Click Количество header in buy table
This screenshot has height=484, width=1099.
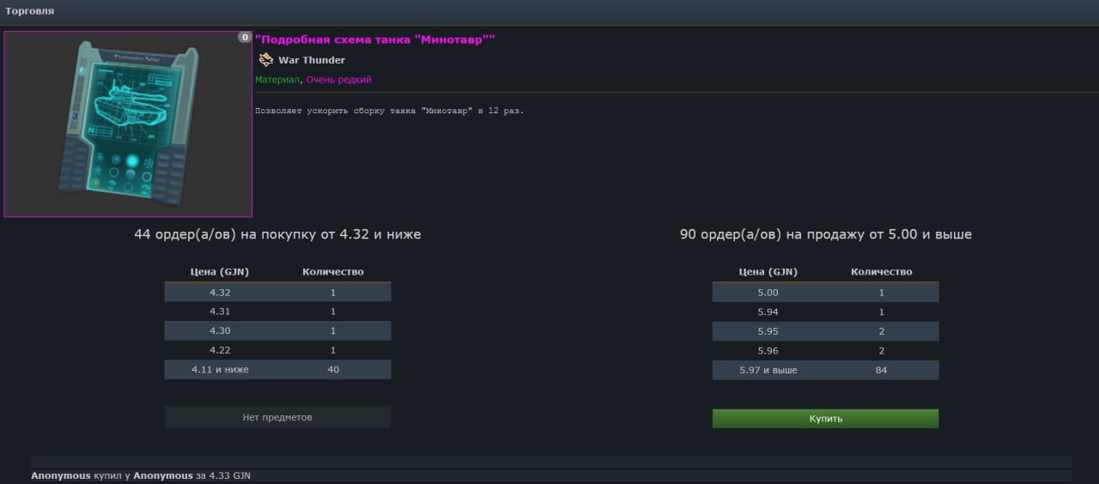(x=333, y=272)
